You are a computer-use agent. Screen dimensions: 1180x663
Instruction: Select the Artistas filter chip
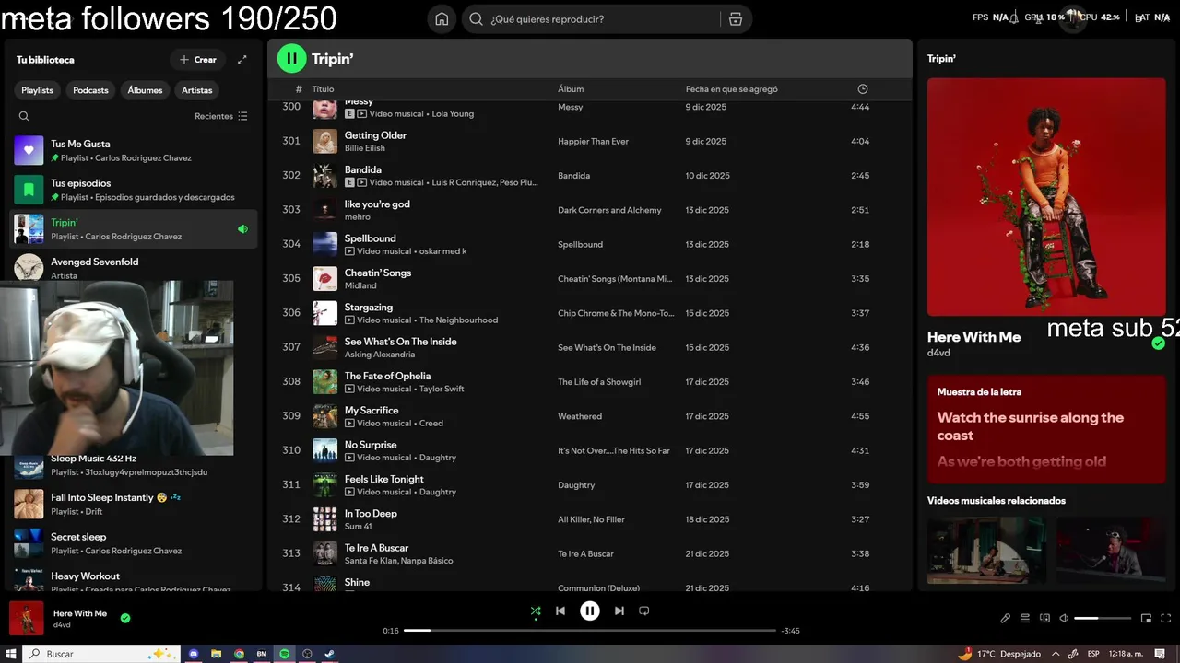tap(197, 90)
